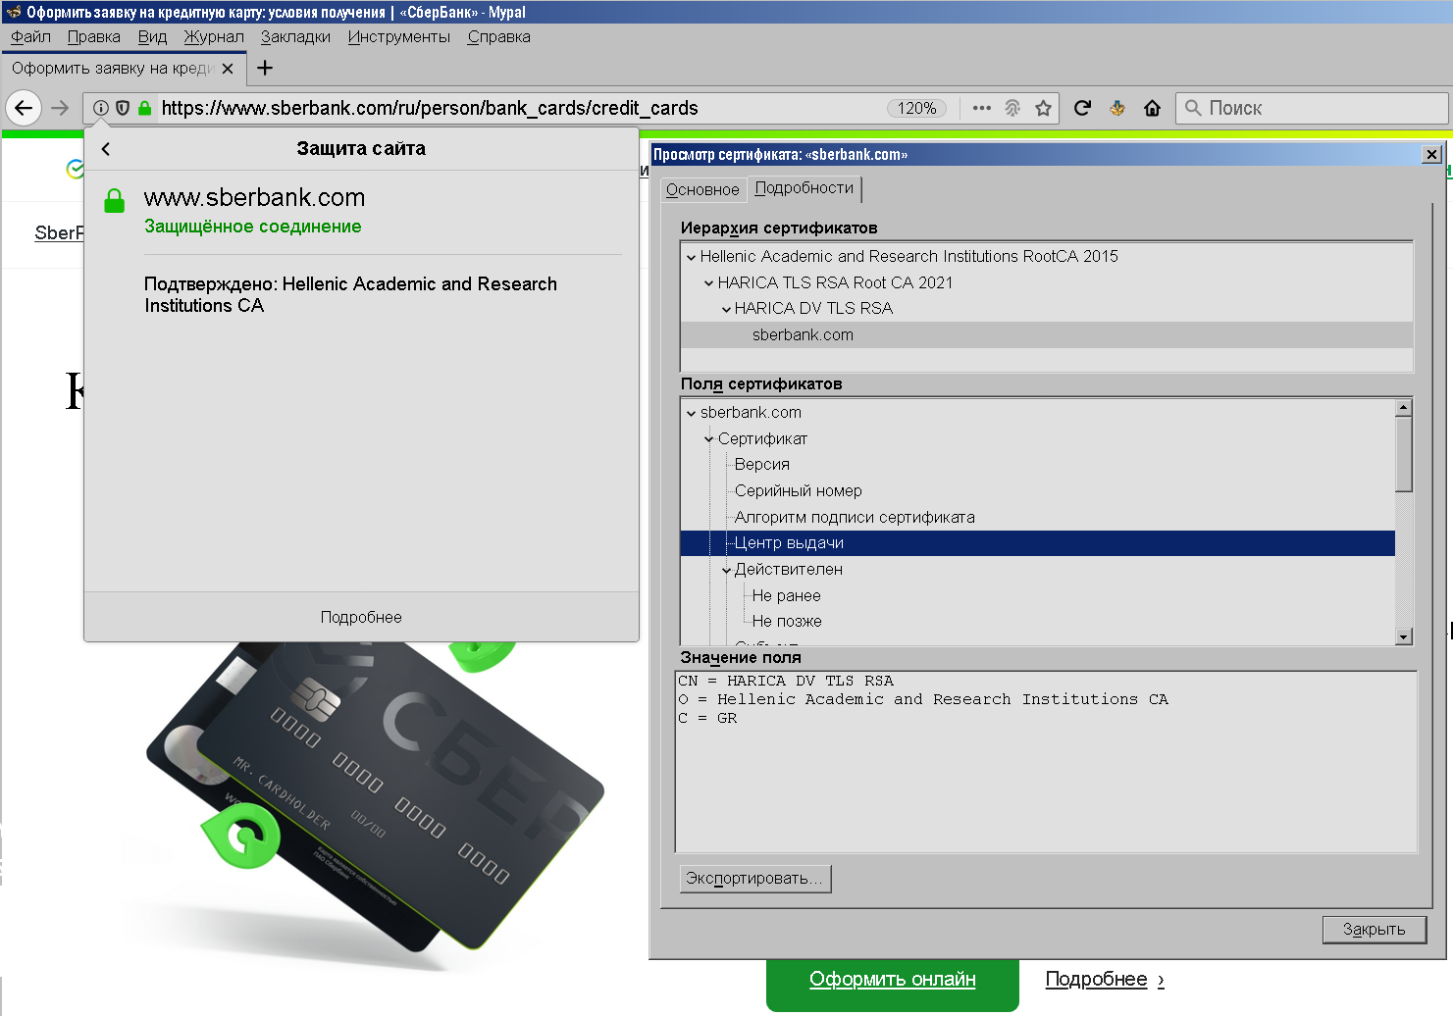Switch to the Основное certificate tab
The width and height of the screenshot is (1453, 1016).
tap(702, 189)
